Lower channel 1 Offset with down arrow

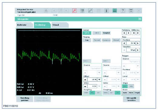[99, 79]
